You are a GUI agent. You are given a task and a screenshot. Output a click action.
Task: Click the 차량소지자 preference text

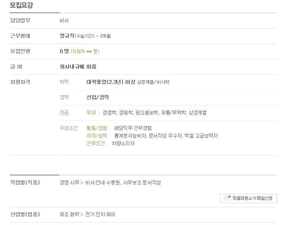coord(123,143)
